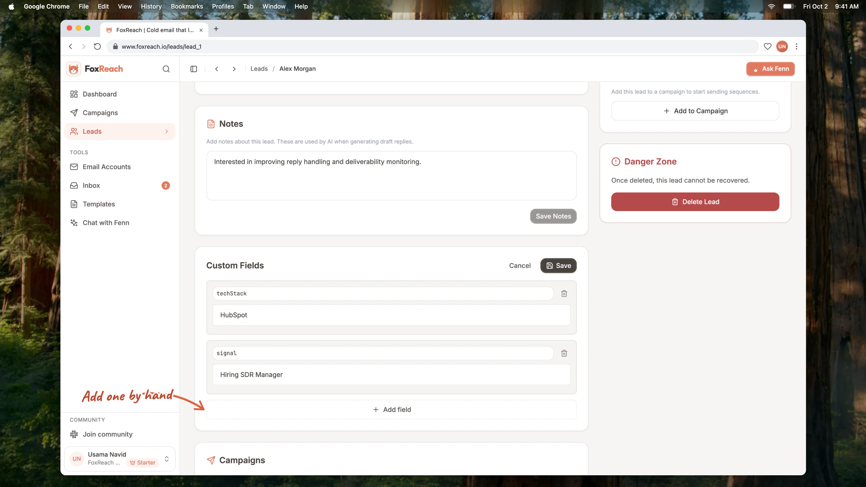Open the search icon in FoxReach sidebar

coord(166,69)
